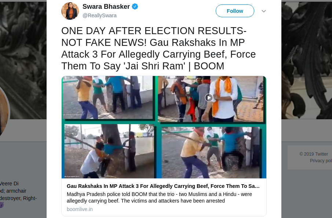This screenshot has height=218, width=332.
Task: Play the video in the link card
Action: point(209,98)
